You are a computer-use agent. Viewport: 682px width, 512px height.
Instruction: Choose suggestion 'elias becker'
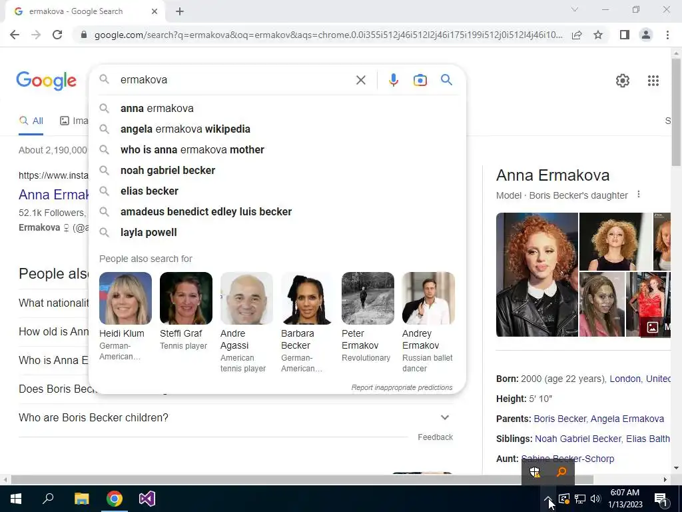pos(277,191)
